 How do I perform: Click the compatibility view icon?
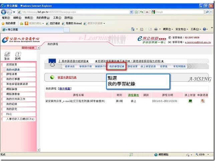click(x=136, y=12)
